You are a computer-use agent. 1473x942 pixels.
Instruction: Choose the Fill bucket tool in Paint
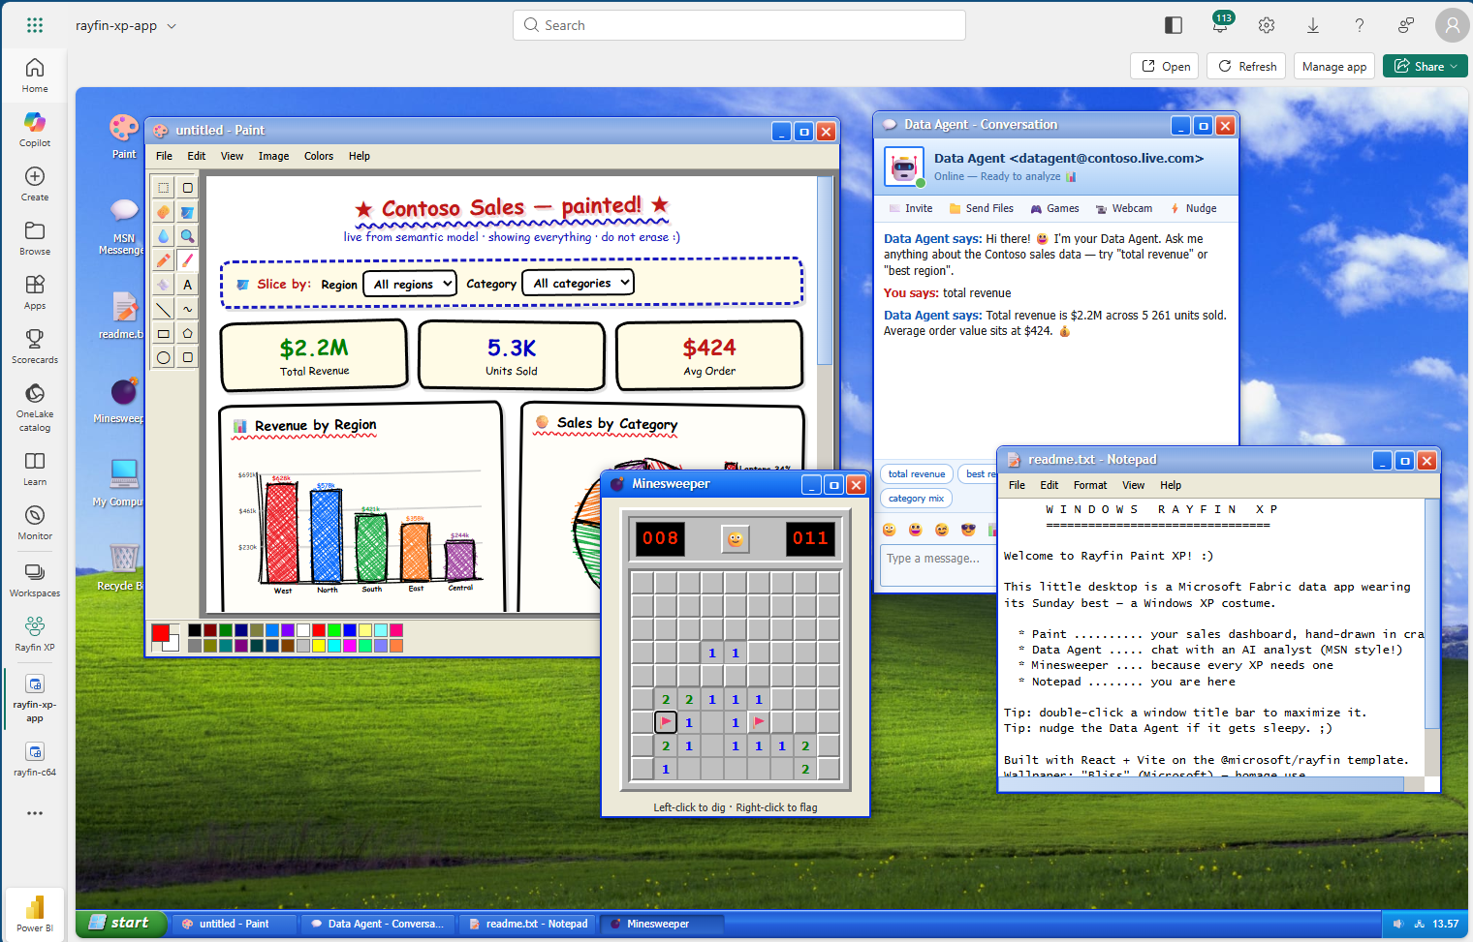pos(187,212)
